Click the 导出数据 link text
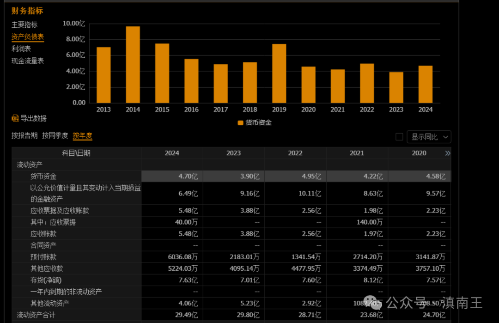This screenshot has width=499, height=323. tap(33, 118)
